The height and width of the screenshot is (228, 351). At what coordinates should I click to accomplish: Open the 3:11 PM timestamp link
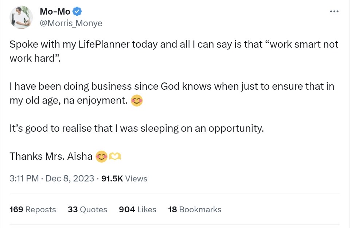[24, 179]
